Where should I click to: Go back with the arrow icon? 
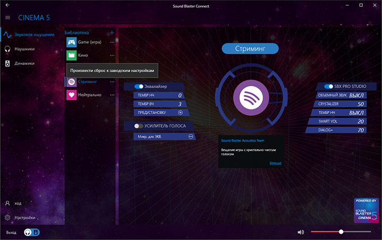pyautogui.click(x=7, y=5)
